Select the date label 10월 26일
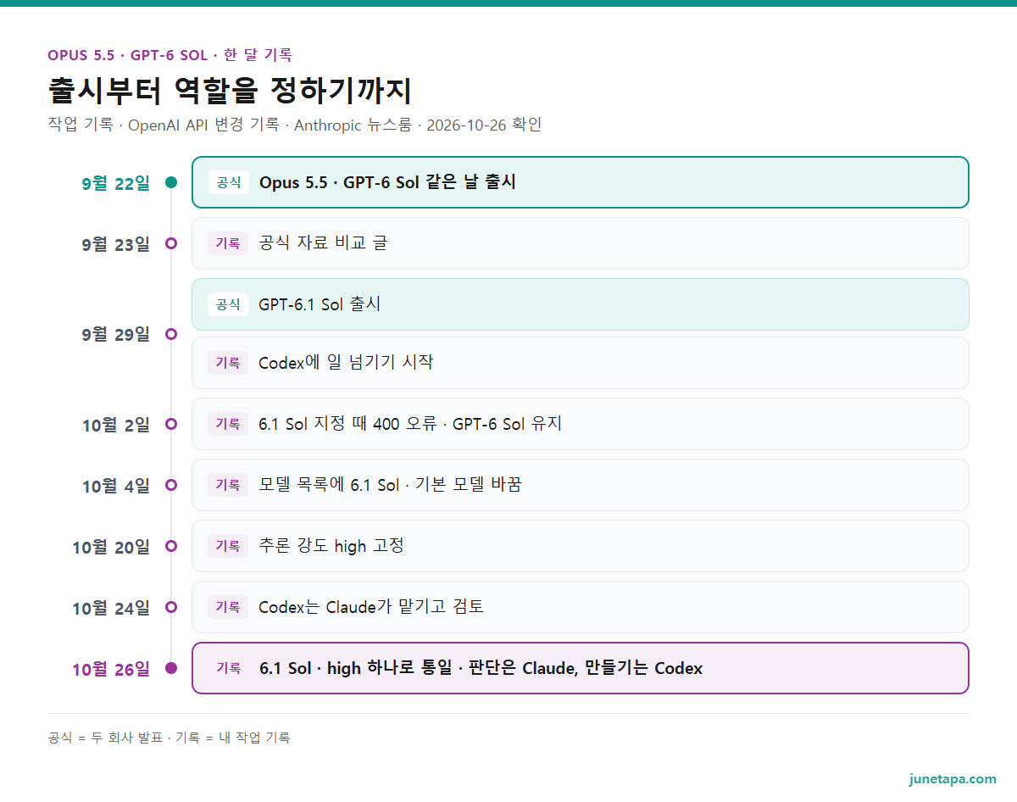 click(x=111, y=669)
